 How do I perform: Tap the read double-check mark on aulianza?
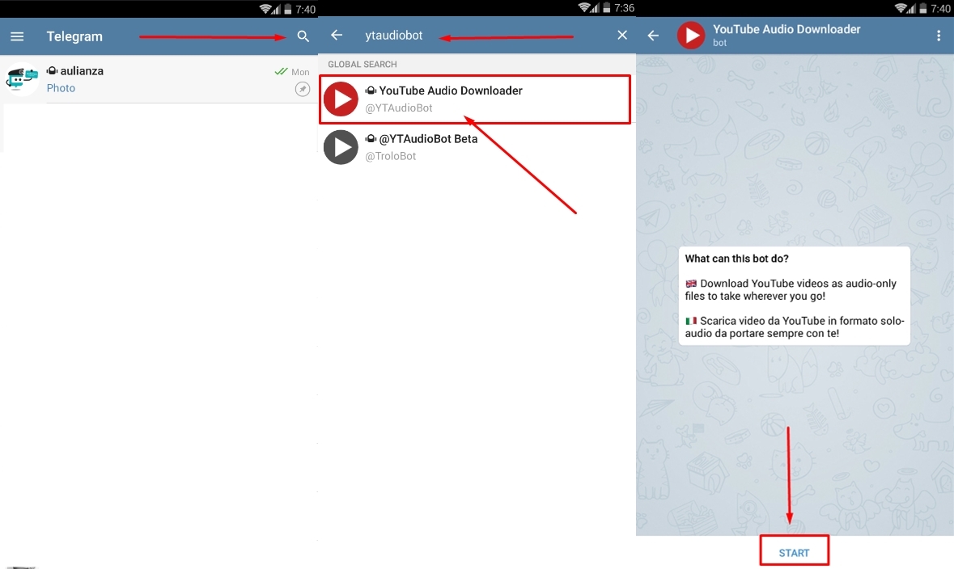(x=281, y=71)
